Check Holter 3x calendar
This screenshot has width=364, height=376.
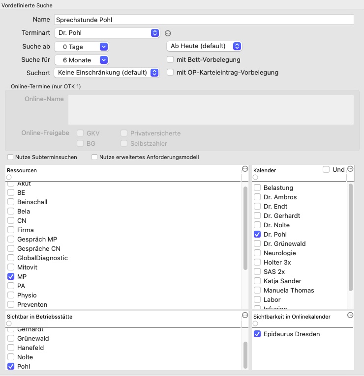[257, 262]
